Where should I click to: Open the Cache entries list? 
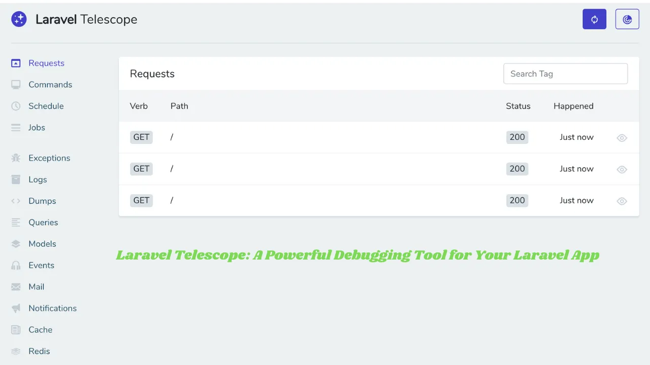40,330
